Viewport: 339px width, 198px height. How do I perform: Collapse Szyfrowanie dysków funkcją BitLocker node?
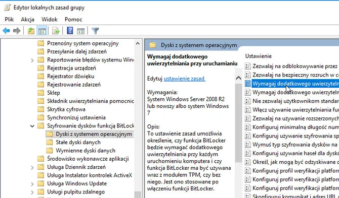(32, 126)
